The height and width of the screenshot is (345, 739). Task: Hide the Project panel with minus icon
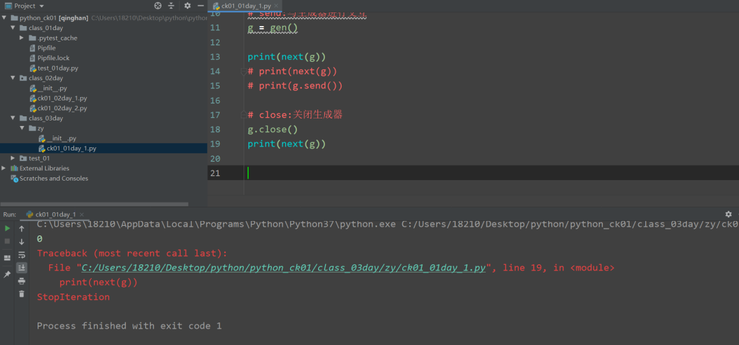pyautogui.click(x=200, y=5)
